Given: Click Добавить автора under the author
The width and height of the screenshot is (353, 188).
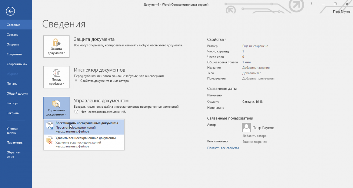Looking at the screenshot, I should [x=254, y=136].
